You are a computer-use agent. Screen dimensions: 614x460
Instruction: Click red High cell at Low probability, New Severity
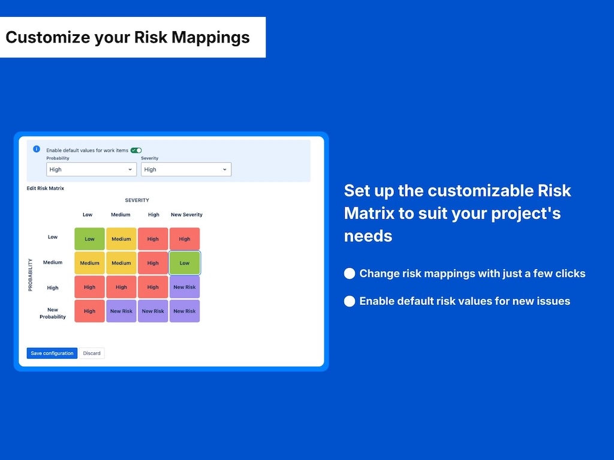[185, 239]
